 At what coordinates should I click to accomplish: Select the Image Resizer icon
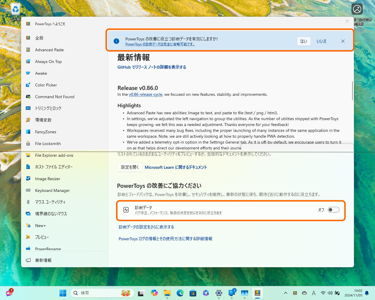point(28,179)
